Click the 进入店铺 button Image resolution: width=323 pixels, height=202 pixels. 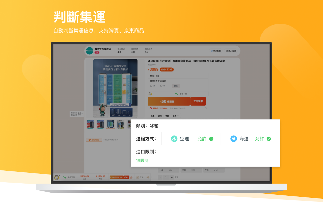click(x=231, y=51)
